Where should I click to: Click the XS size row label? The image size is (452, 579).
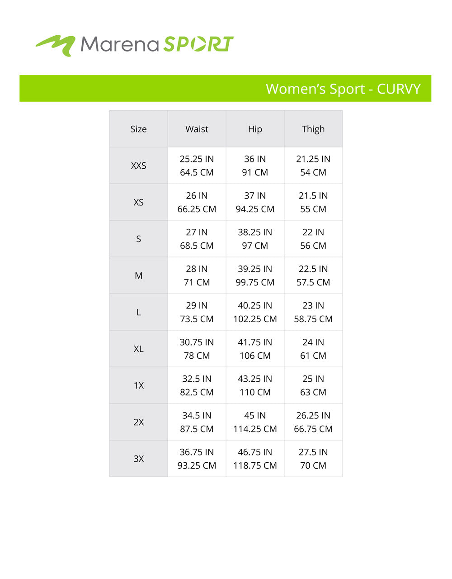pyautogui.click(x=138, y=202)
